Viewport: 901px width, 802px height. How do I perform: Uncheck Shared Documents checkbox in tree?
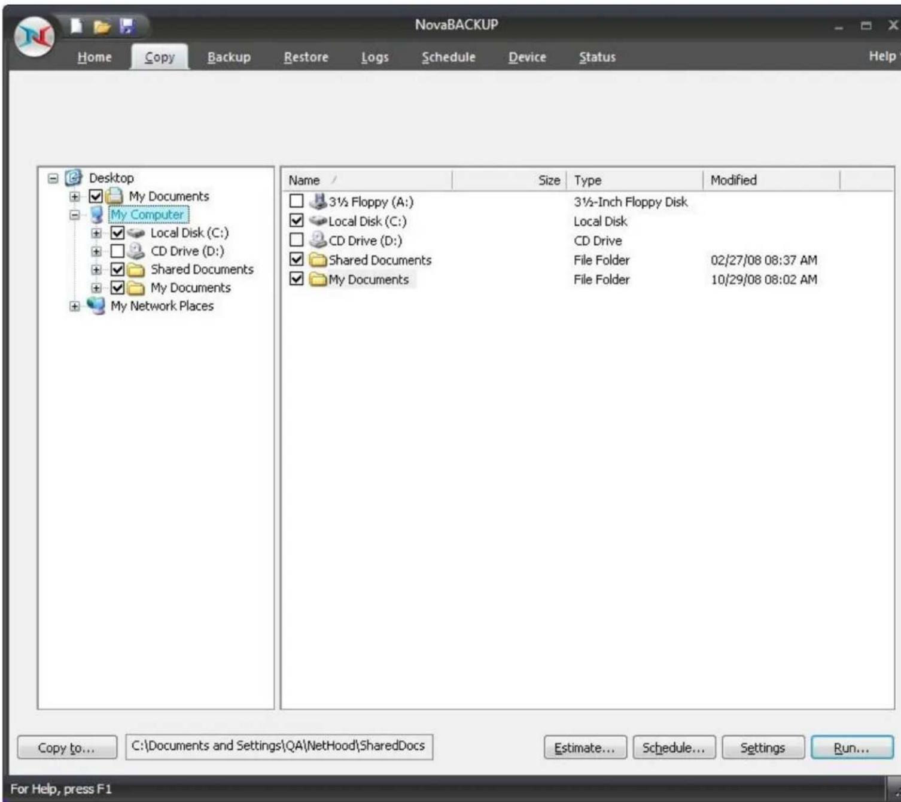coord(118,269)
